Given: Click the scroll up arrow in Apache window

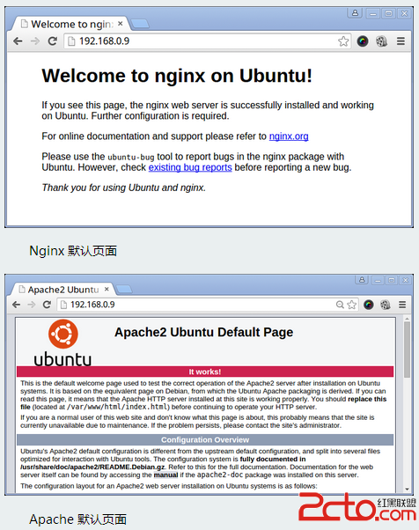Looking at the screenshot, I should (x=407, y=319).
